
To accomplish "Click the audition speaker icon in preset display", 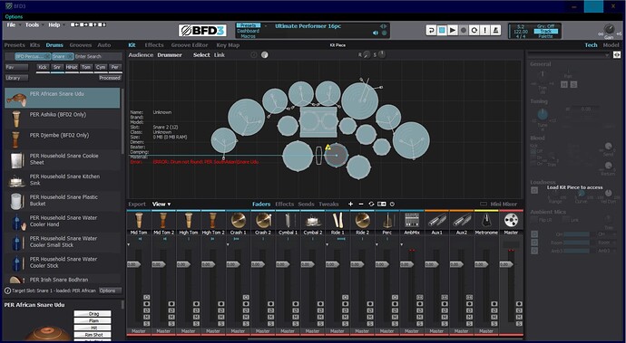I will point(376,33).
